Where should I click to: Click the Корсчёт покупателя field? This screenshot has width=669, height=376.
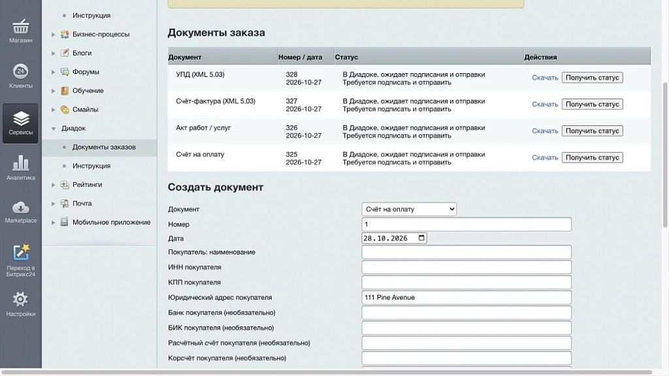pyautogui.click(x=466, y=358)
